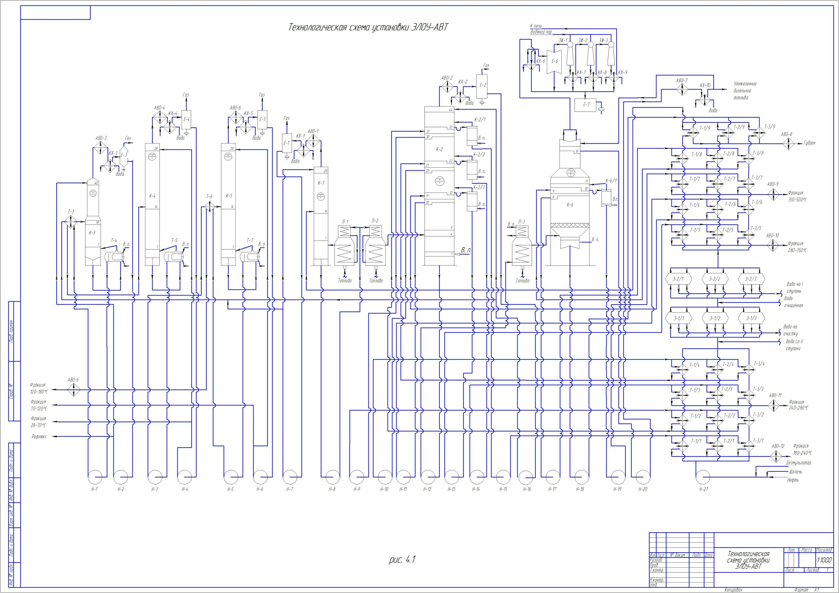The width and height of the screenshot is (839, 593).
Task: Select the 'К печи' label
Action: point(536,26)
